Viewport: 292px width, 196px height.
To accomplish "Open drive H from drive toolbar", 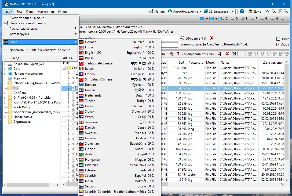I will [x=274, y=18].
